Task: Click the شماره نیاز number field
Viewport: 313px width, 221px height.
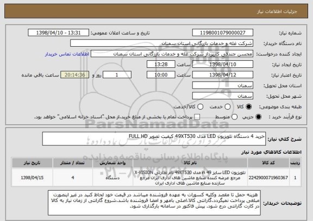Action: pyautogui.click(x=223, y=33)
